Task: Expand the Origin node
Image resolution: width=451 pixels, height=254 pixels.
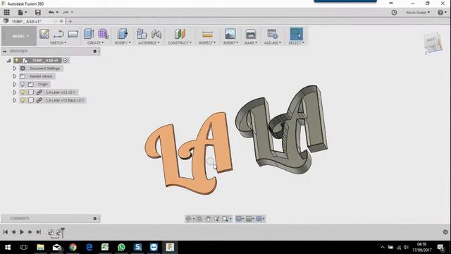Action: 14,84
